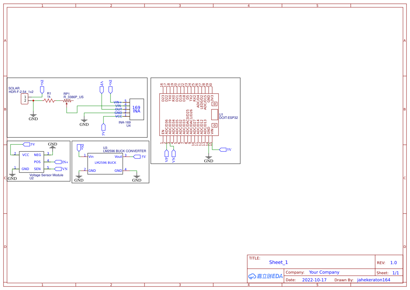Image resolution: width=410 pixels, height=290 pixels.
Task: Select the RP1 potentiometer symbol
Action: point(67,100)
